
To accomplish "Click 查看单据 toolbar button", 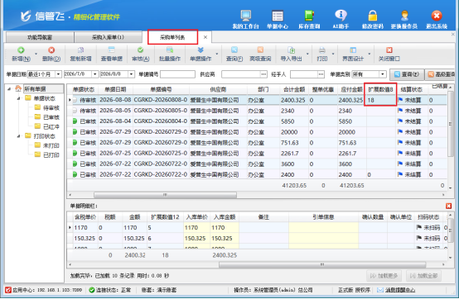I will pyautogui.click(x=112, y=55).
